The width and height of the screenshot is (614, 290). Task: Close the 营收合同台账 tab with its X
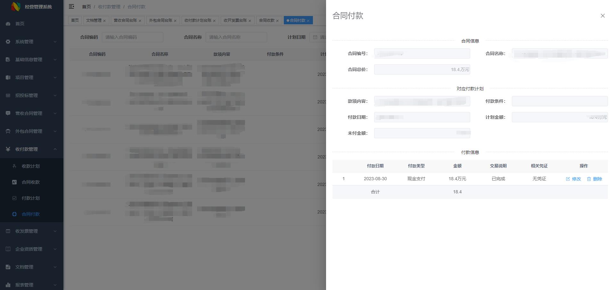tap(140, 21)
